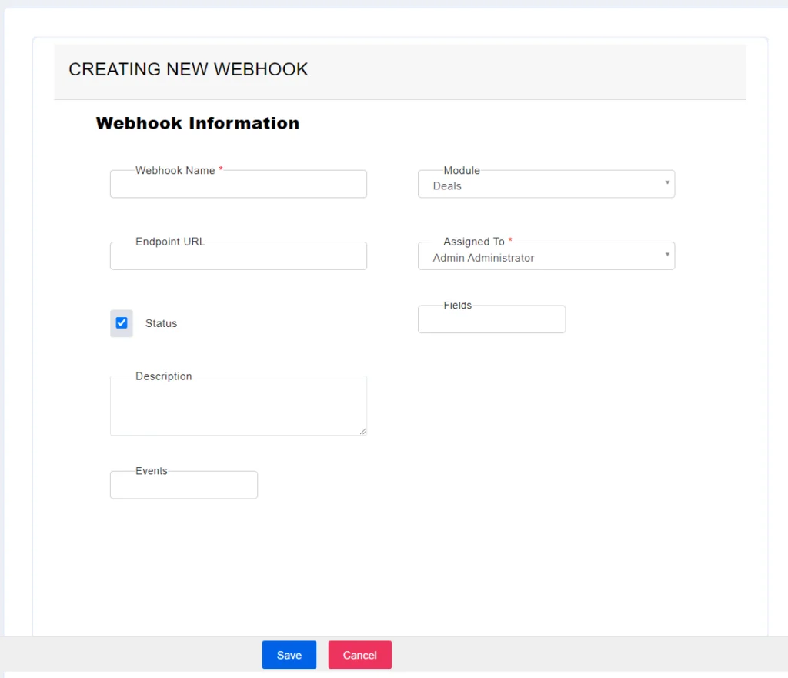Click the CREATING NEW WEBHOOK header
The width and height of the screenshot is (788, 678).
187,69
